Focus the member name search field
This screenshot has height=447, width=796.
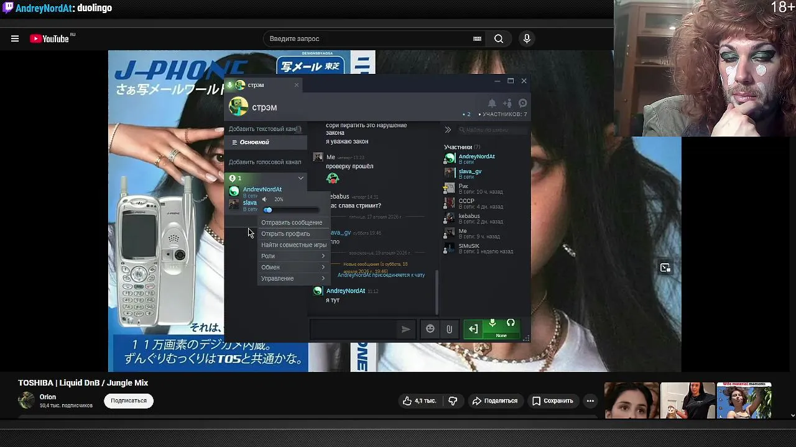click(x=493, y=130)
